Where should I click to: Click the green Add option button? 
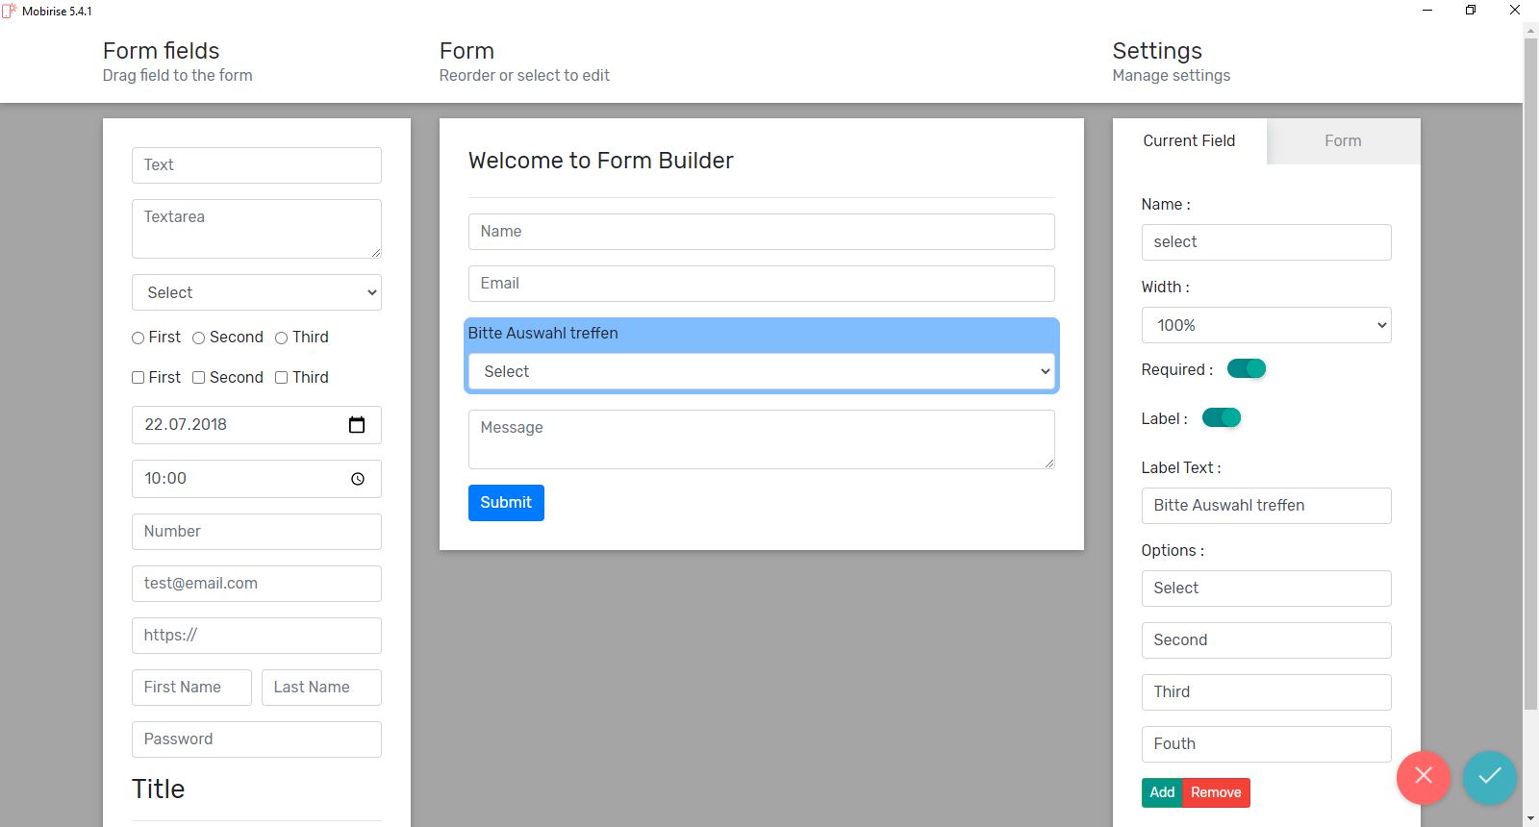pyautogui.click(x=1162, y=792)
